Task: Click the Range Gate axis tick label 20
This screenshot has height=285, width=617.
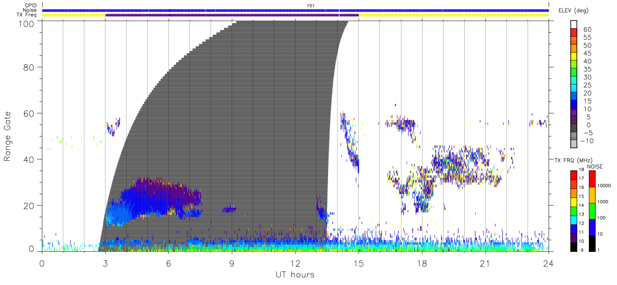Action: (29, 205)
